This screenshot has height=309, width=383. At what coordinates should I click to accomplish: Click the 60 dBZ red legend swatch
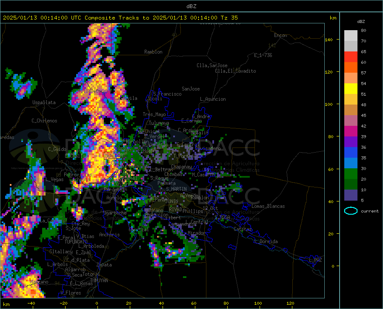(x=351, y=57)
